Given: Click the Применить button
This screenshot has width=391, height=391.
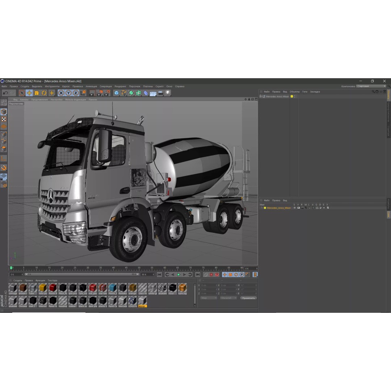Looking at the screenshot, I should click(248, 298).
